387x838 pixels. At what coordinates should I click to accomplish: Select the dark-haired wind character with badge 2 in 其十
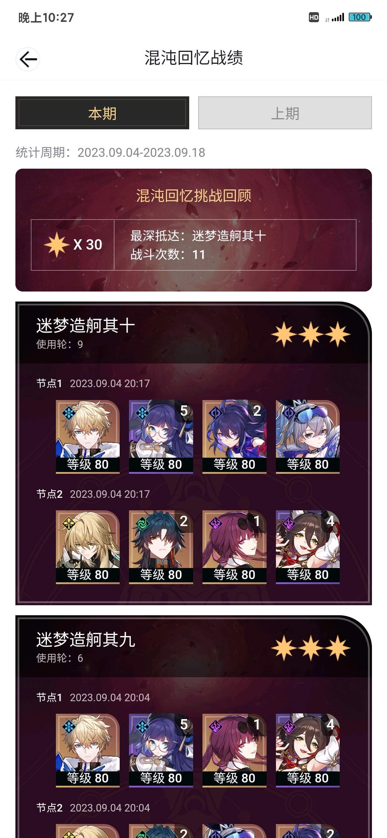coord(161,547)
